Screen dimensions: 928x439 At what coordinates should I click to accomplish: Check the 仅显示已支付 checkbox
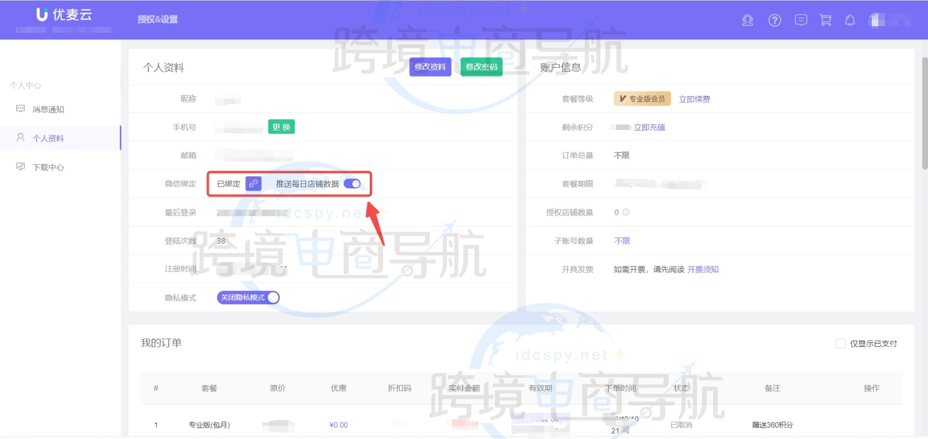click(x=841, y=343)
